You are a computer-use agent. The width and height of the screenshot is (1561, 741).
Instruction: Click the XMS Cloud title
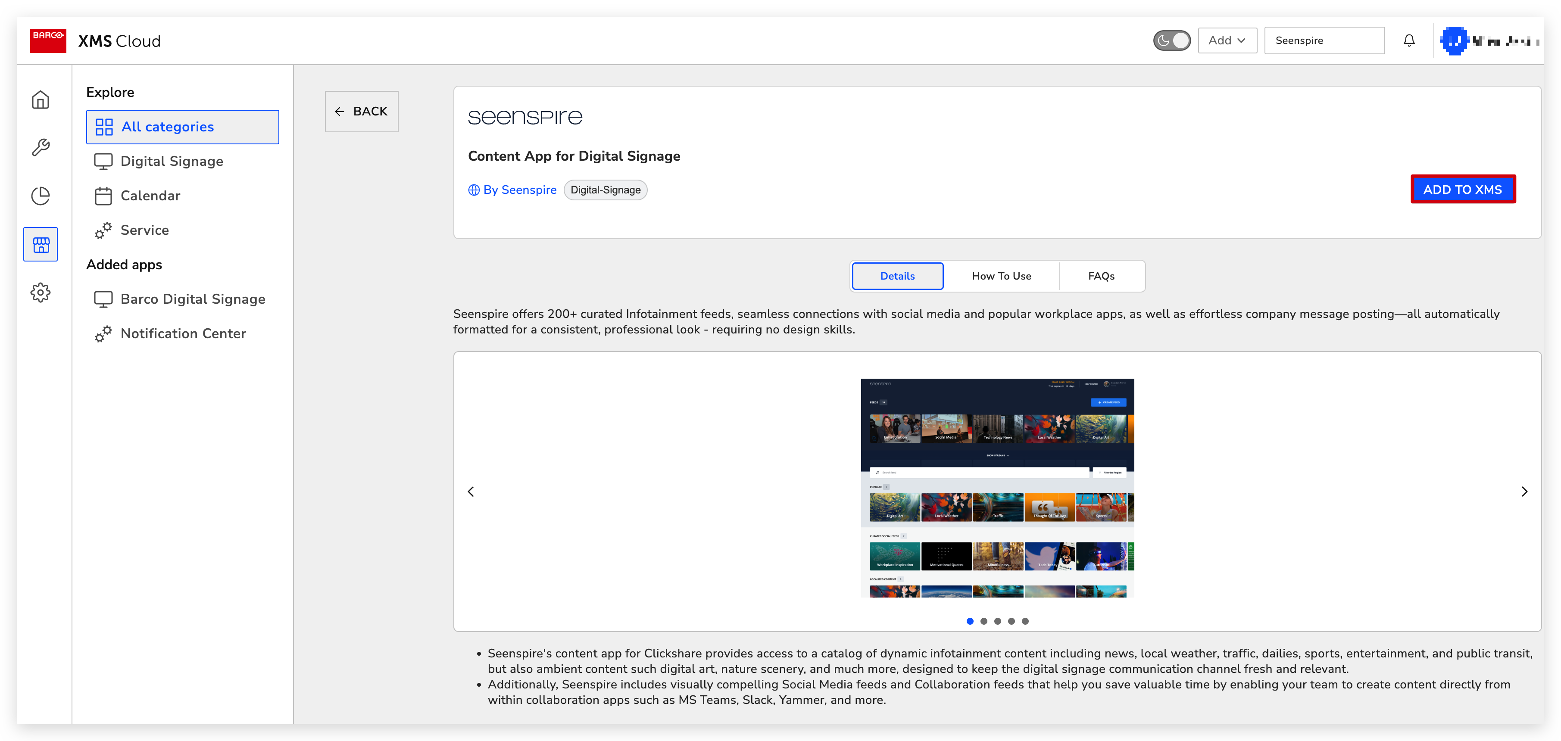pyautogui.click(x=119, y=41)
